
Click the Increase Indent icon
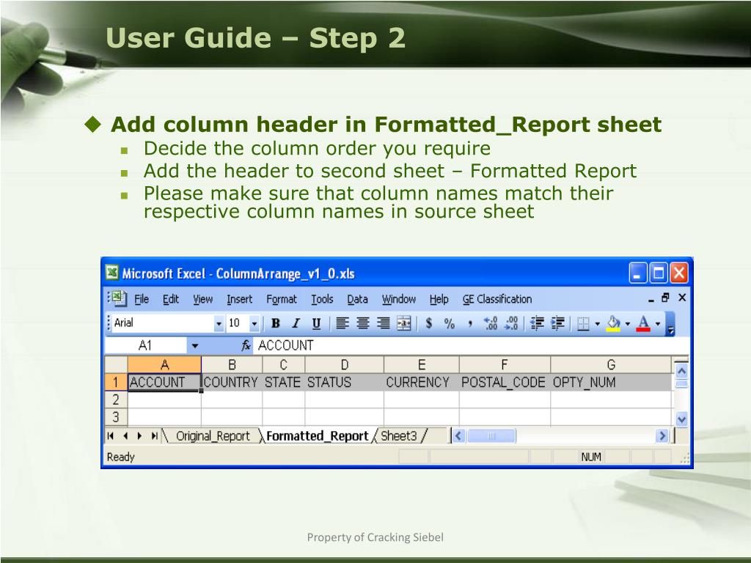557,323
